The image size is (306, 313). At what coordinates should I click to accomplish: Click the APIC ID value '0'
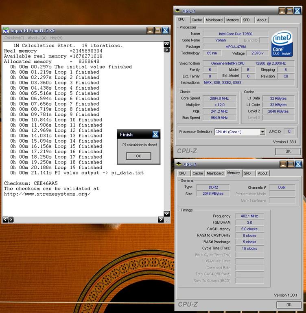[289, 132]
